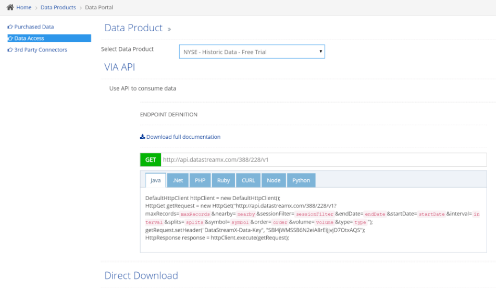The height and width of the screenshot is (291, 496).
Task: Click the download icon beside full documentation
Action: (142, 137)
